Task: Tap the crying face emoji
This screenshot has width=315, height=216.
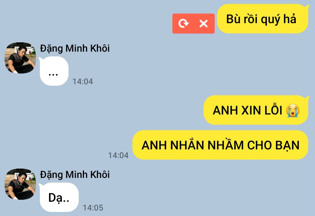Action: click(x=293, y=110)
